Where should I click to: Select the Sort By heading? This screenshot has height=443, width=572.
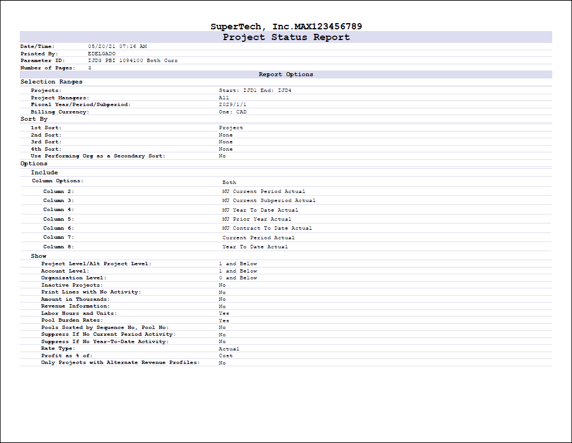[34, 119]
